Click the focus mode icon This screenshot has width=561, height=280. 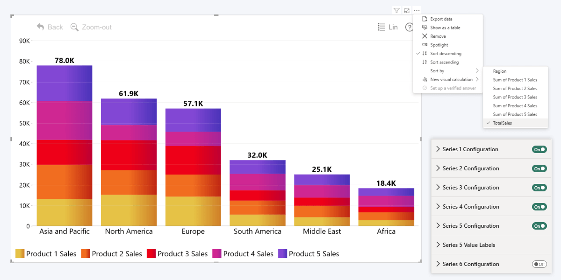tap(407, 10)
